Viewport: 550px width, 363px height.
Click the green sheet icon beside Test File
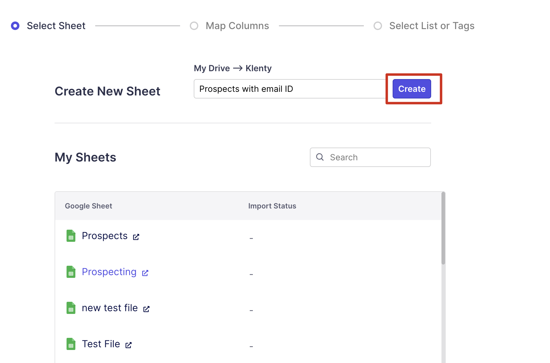tap(71, 344)
